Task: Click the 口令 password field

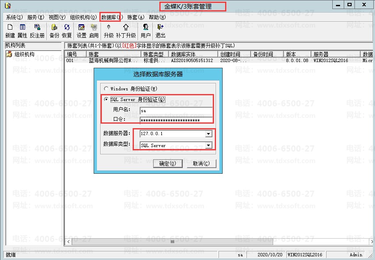Action: (176, 120)
